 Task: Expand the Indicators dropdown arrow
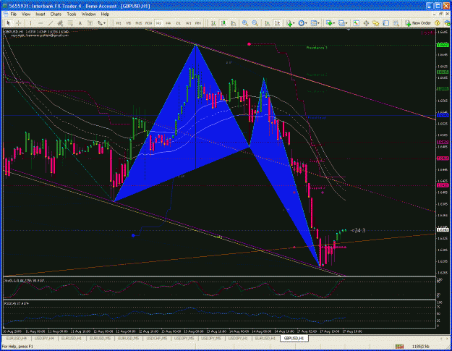tap(294, 23)
